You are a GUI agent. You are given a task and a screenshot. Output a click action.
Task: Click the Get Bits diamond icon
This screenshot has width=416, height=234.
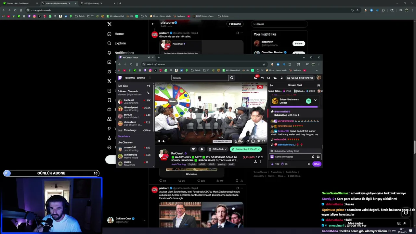tap(281, 78)
